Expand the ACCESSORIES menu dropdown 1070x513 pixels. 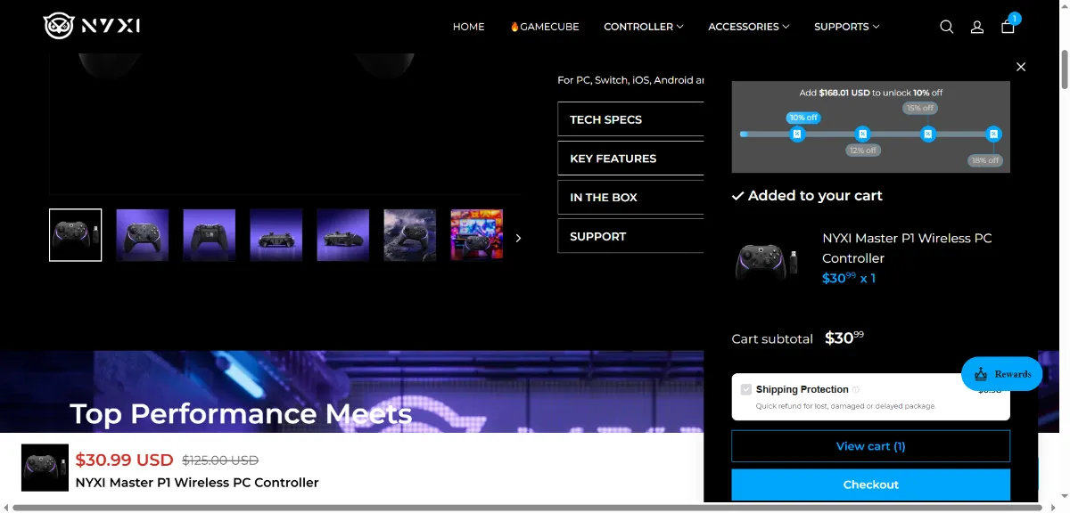pos(749,27)
